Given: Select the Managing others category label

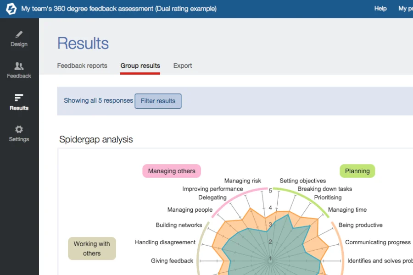Looking at the screenshot, I should 172,171.
